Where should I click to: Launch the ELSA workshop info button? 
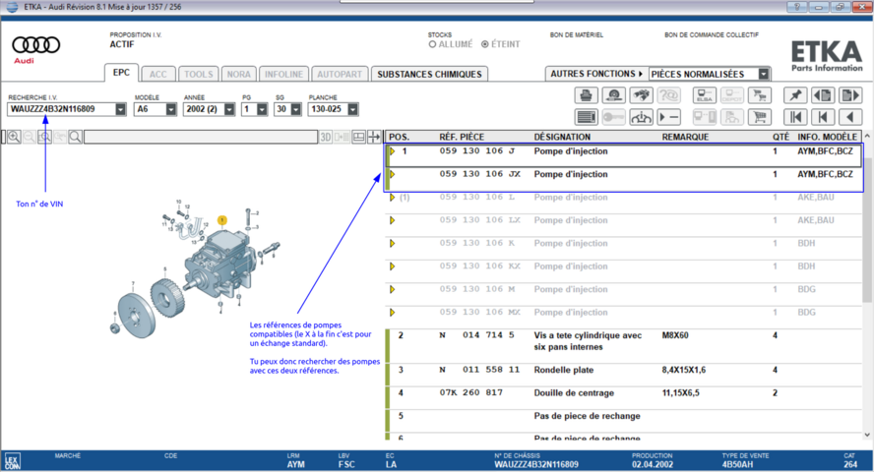705,95
